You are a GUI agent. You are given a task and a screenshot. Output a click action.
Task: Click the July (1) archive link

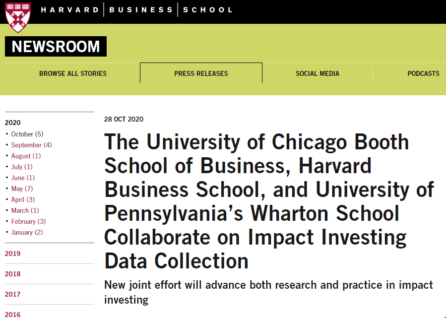coord(22,167)
